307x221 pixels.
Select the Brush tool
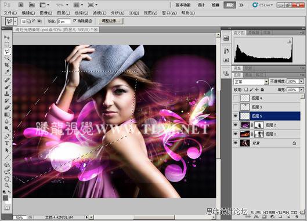click(7, 86)
